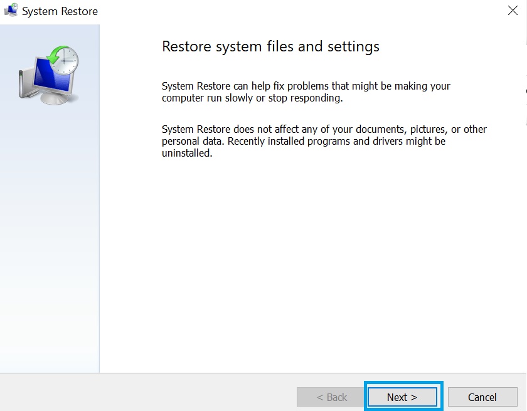This screenshot has height=411, width=527.
Task: Click the computer tower in the illustration
Action: (24, 83)
